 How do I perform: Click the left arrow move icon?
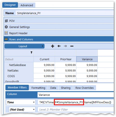[59, 46]
